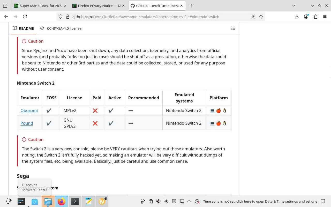The image size is (331, 207).
Task: Switch to Firefox in the taskbar
Action: (62, 201)
